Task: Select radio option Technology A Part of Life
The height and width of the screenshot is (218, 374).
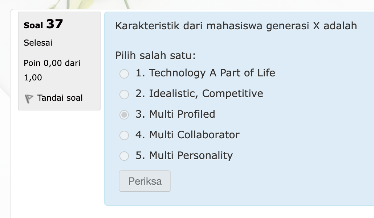Action: click(124, 74)
